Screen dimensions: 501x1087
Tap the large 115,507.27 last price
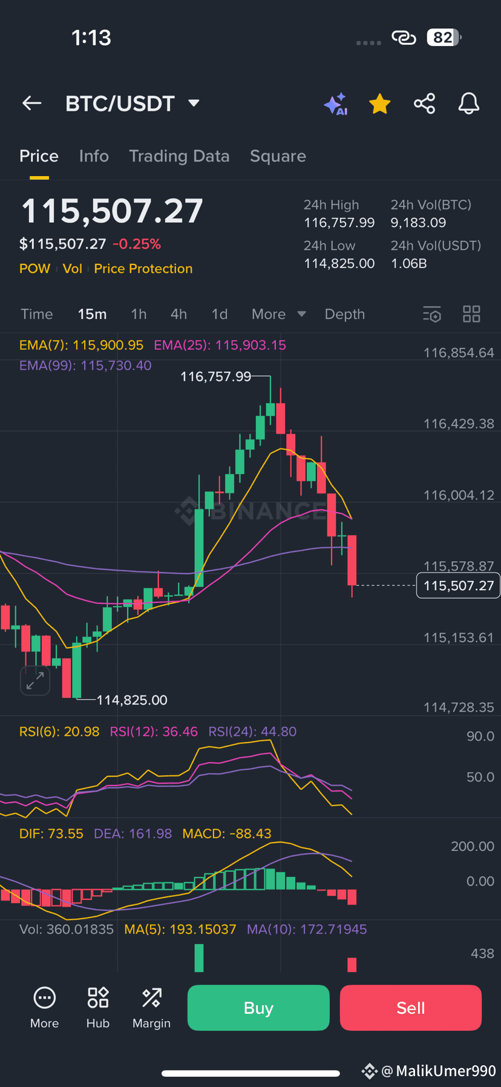pyautogui.click(x=112, y=211)
